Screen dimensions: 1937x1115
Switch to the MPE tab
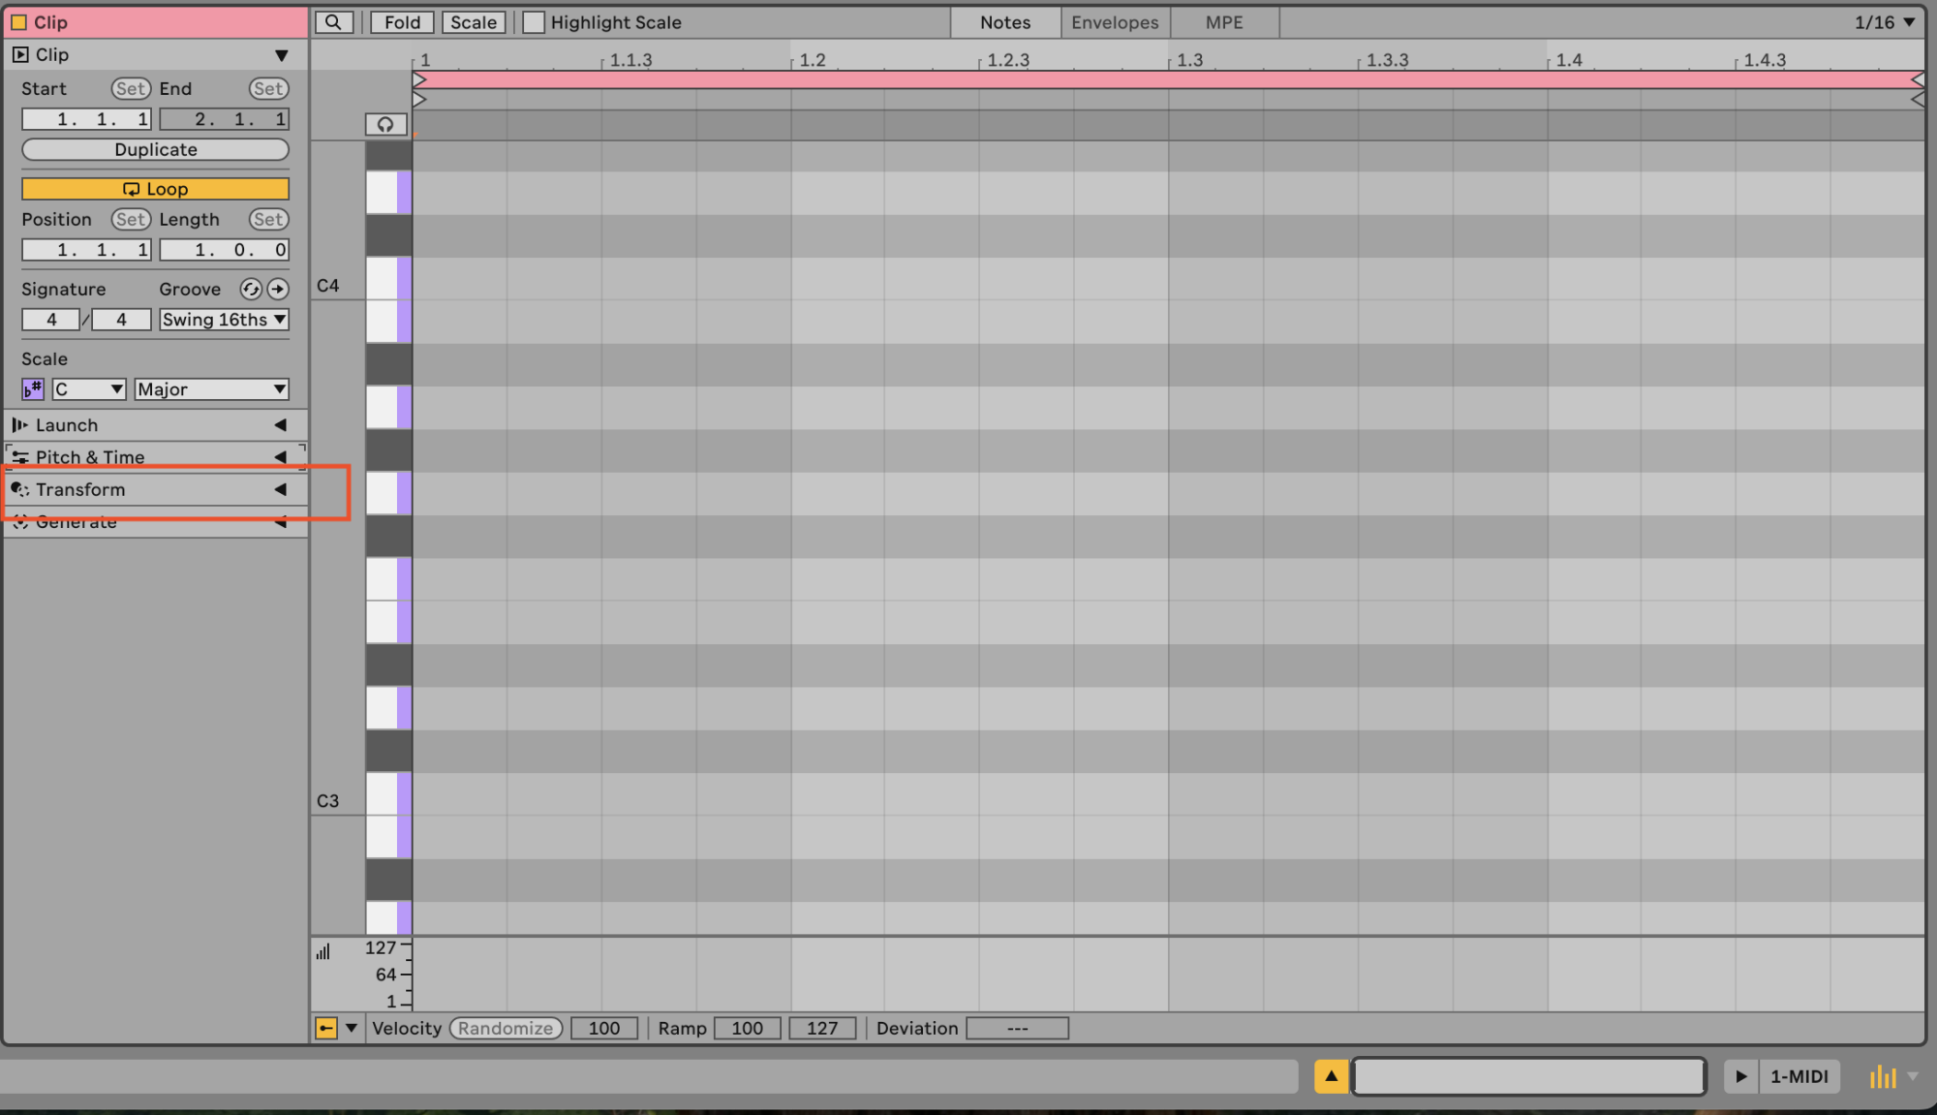click(x=1224, y=22)
